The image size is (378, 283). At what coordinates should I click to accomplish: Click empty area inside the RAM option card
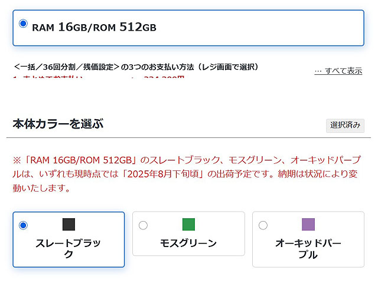click(x=266, y=27)
